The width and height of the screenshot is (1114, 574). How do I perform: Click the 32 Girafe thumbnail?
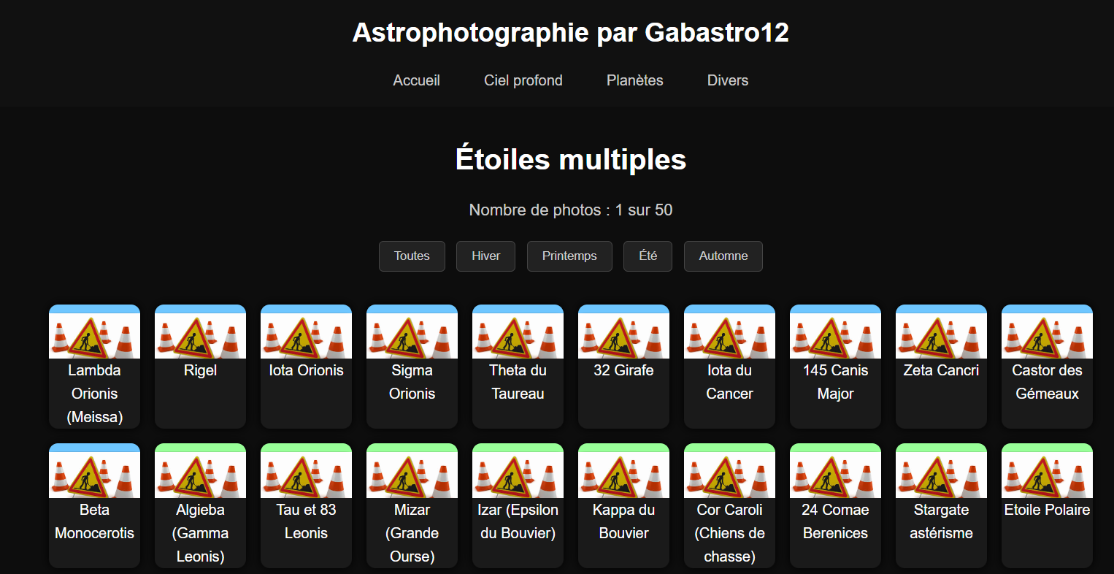623,336
